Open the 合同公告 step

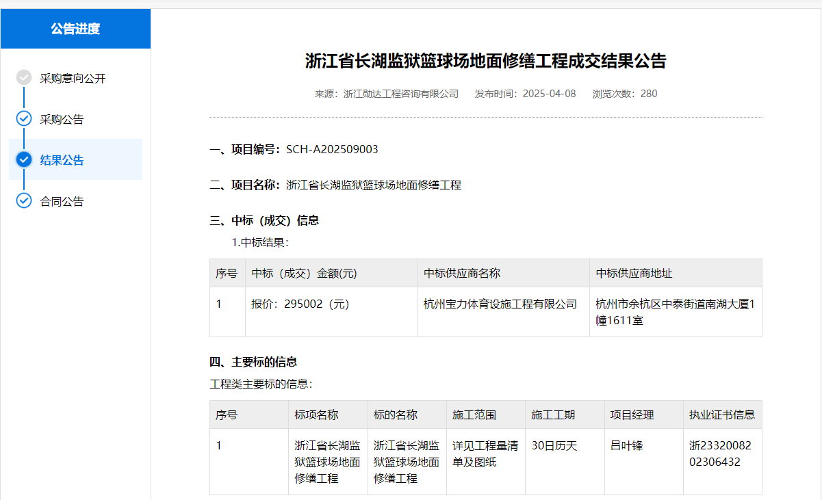62,202
